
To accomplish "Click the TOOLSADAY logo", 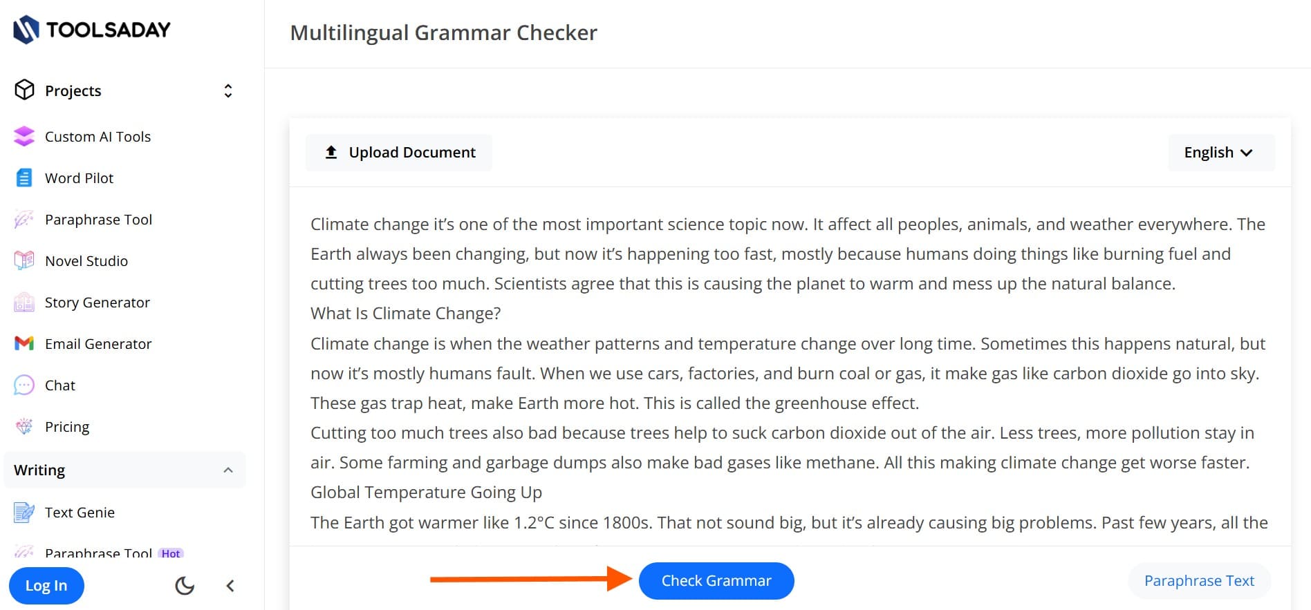I will (x=91, y=30).
